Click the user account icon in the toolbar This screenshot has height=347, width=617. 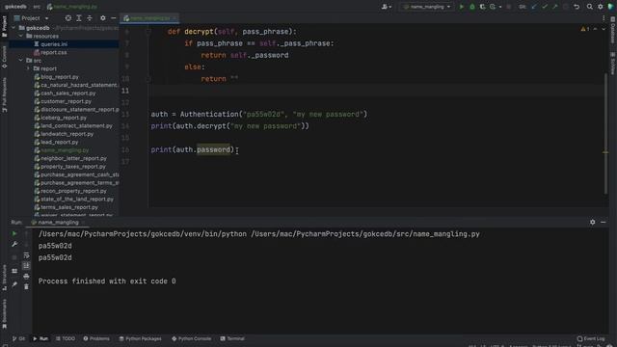385,7
